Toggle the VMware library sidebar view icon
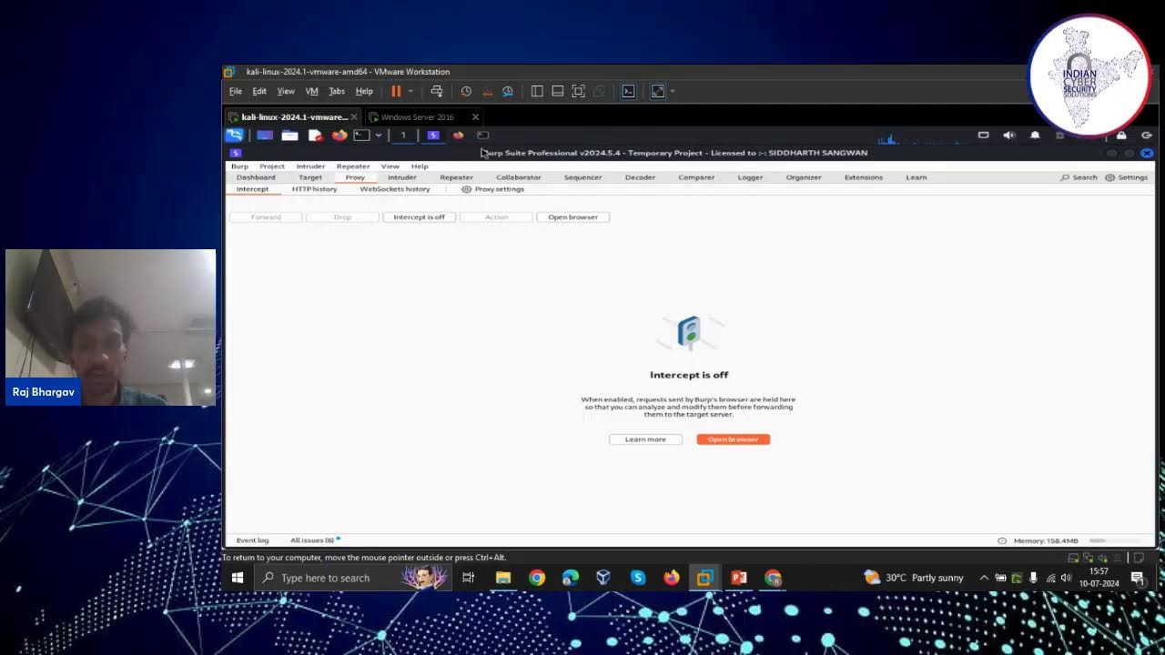 [537, 91]
